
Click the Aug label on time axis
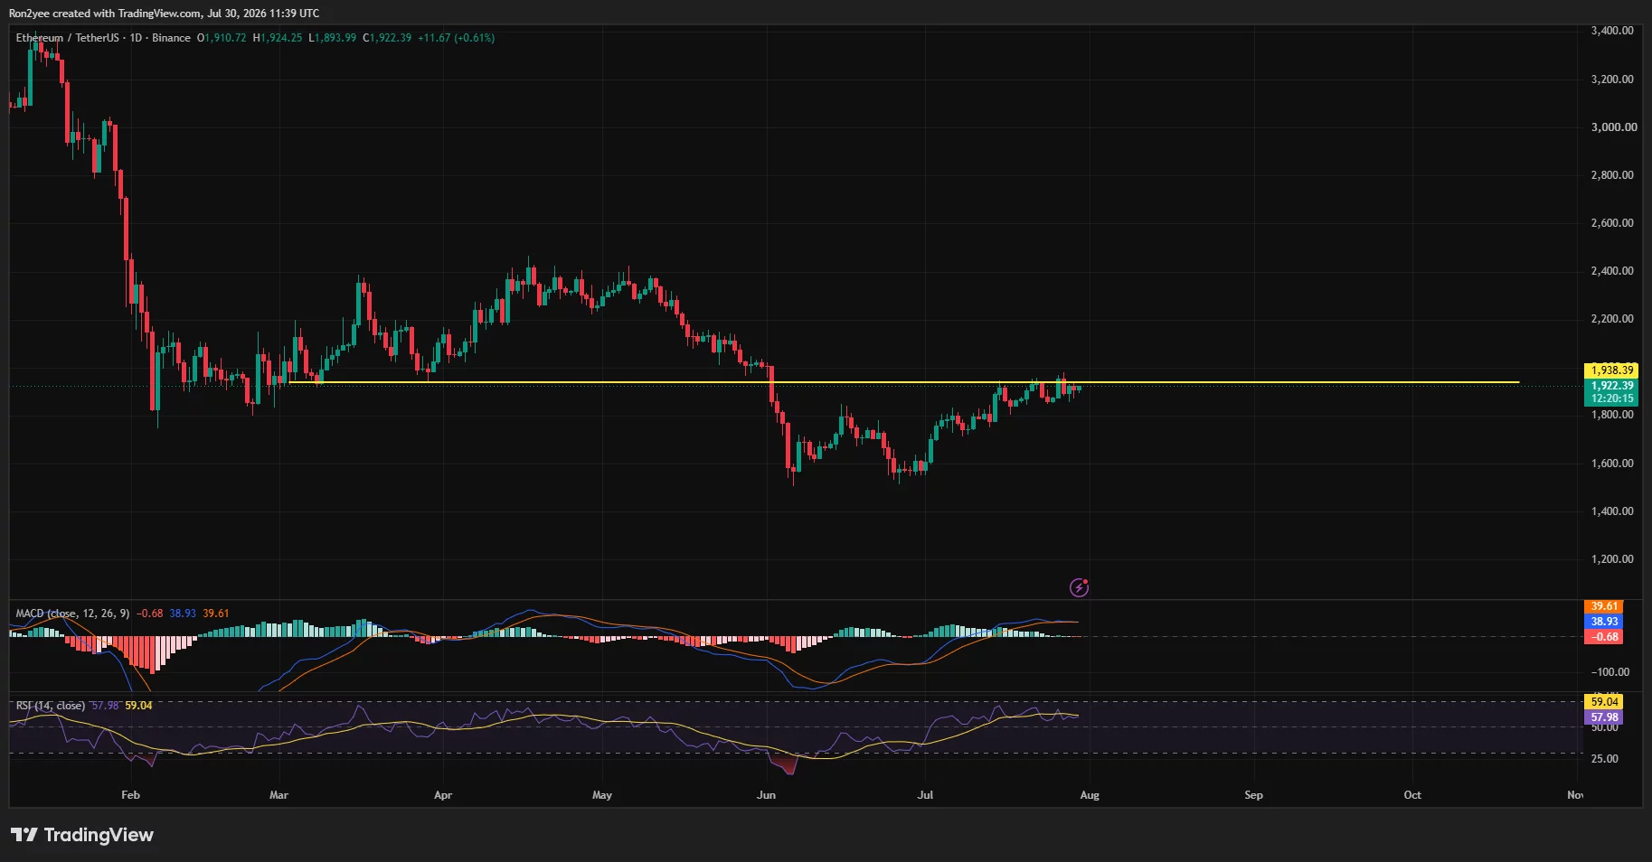[x=1090, y=795]
